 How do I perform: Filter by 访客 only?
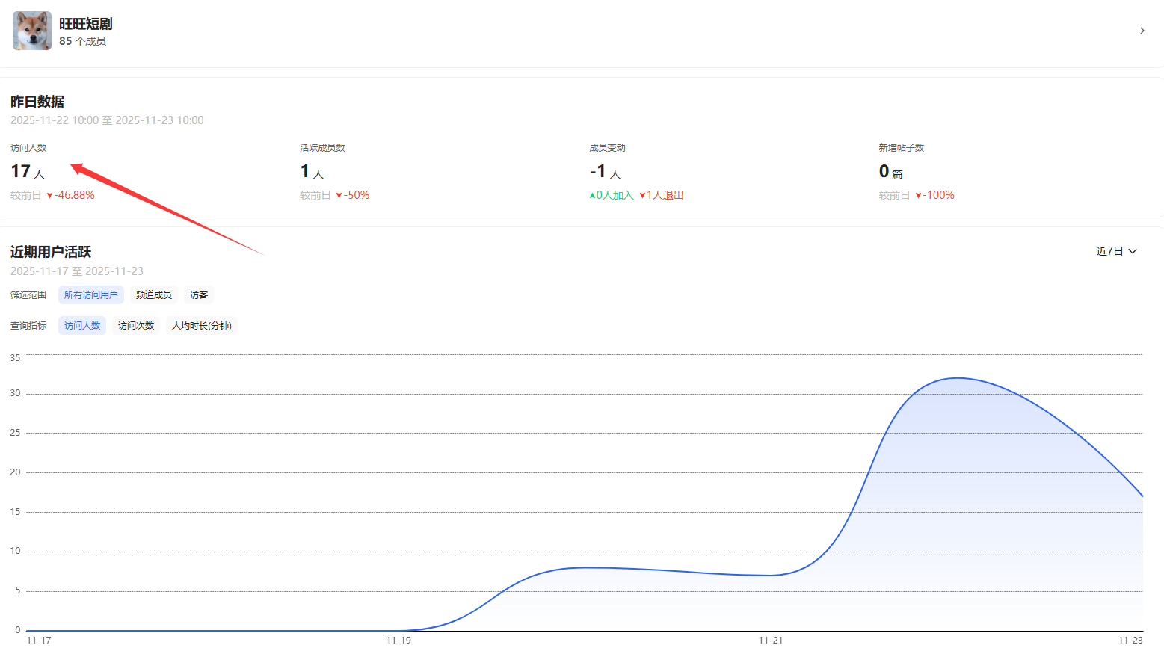[199, 295]
